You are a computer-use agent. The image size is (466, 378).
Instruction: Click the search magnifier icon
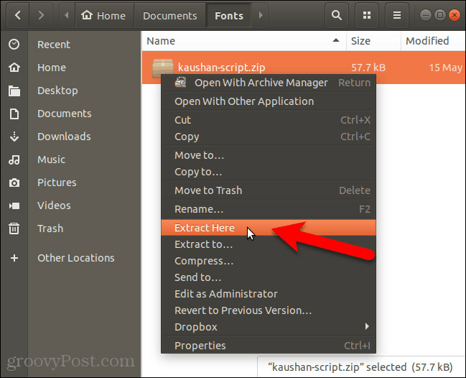337,15
